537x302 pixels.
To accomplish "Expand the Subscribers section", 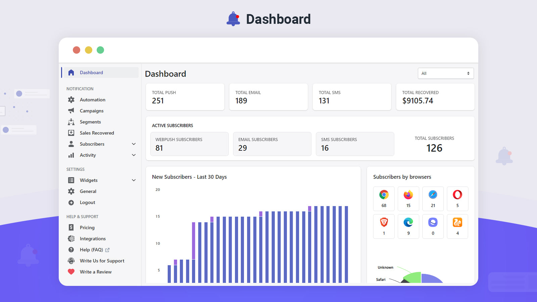I will point(134,144).
